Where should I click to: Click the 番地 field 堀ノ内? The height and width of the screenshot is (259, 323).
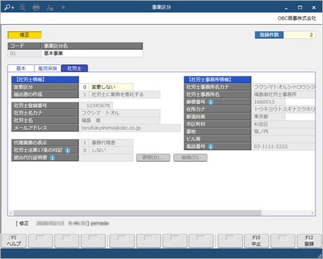283,132
